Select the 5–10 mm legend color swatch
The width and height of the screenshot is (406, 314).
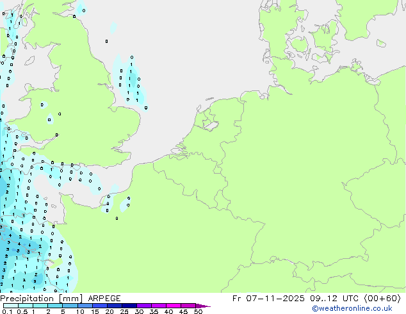pos(70,306)
